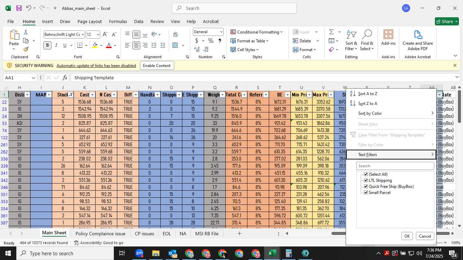This screenshot has width=463, height=260.
Task: Open Outlook from the taskbar
Action: pos(173,253)
